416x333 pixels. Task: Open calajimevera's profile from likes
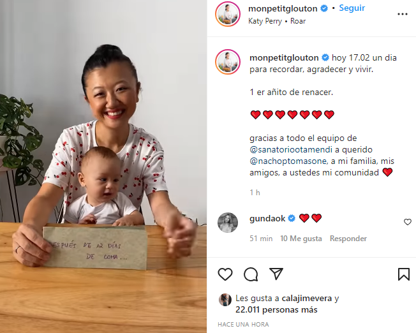(306, 299)
